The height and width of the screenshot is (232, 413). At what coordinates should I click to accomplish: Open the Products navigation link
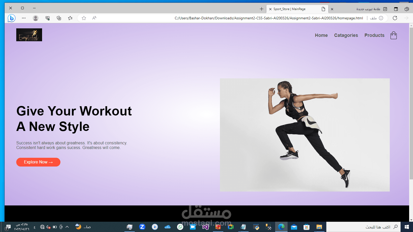pyautogui.click(x=374, y=35)
